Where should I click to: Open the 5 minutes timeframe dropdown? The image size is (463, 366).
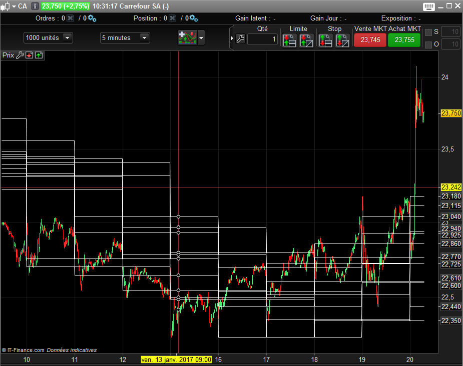pyautogui.click(x=125, y=38)
